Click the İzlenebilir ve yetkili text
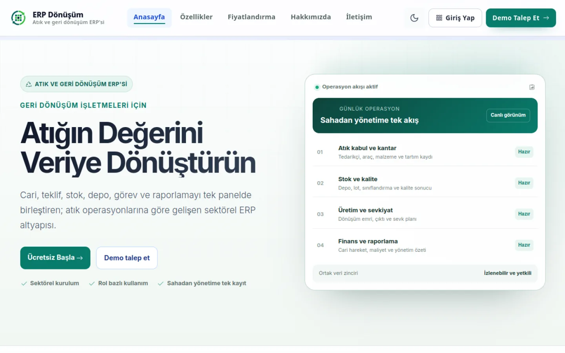Image resolution: width=565 pixels, height=353 pixels. tap(508, 273)
